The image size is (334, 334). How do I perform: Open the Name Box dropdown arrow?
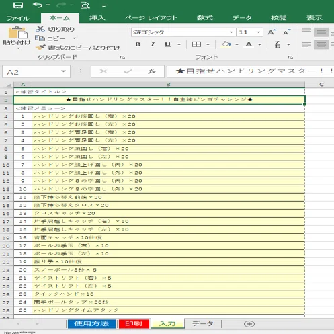[64, 71]
